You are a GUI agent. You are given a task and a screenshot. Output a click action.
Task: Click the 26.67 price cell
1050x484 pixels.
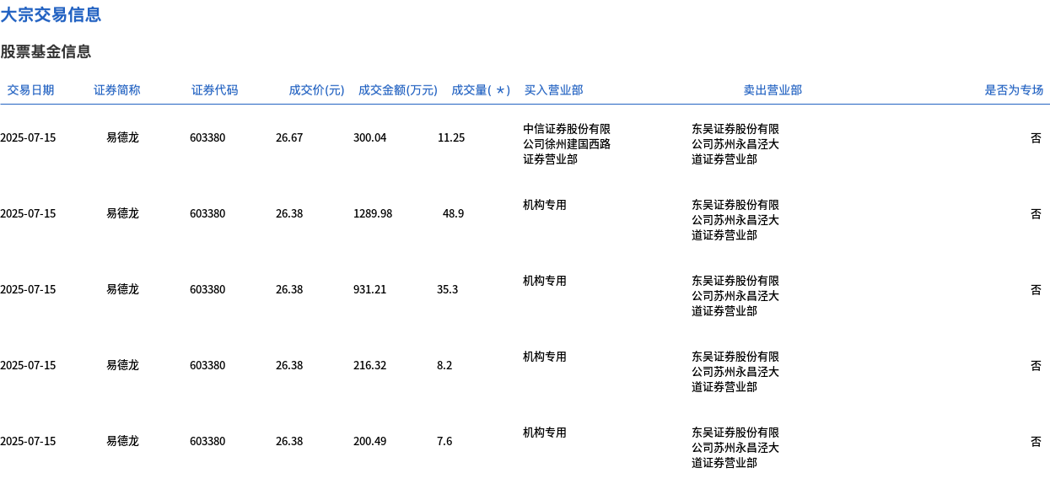click(x=289, y=137)
